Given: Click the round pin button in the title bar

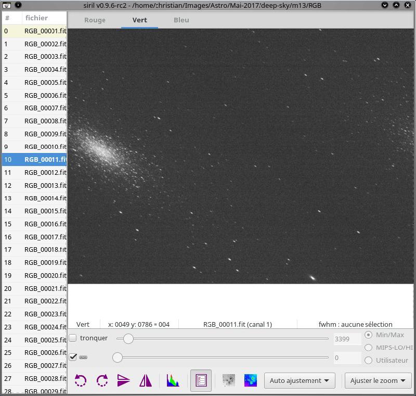Looking at the screenshot, I should click(x=18, y=5).
